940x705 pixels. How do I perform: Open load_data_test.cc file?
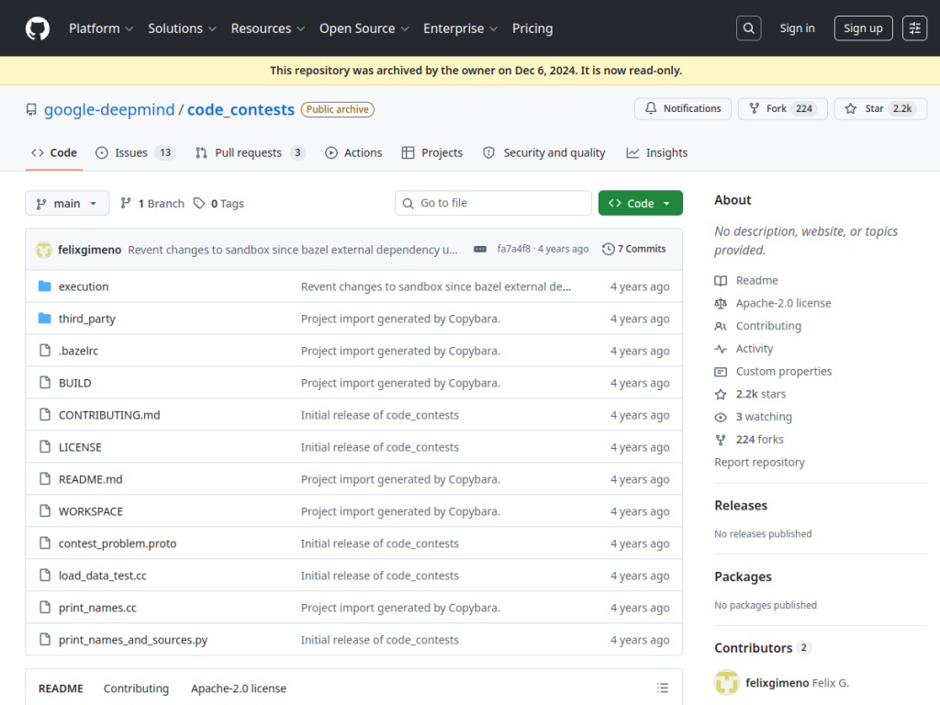point(103,576)
